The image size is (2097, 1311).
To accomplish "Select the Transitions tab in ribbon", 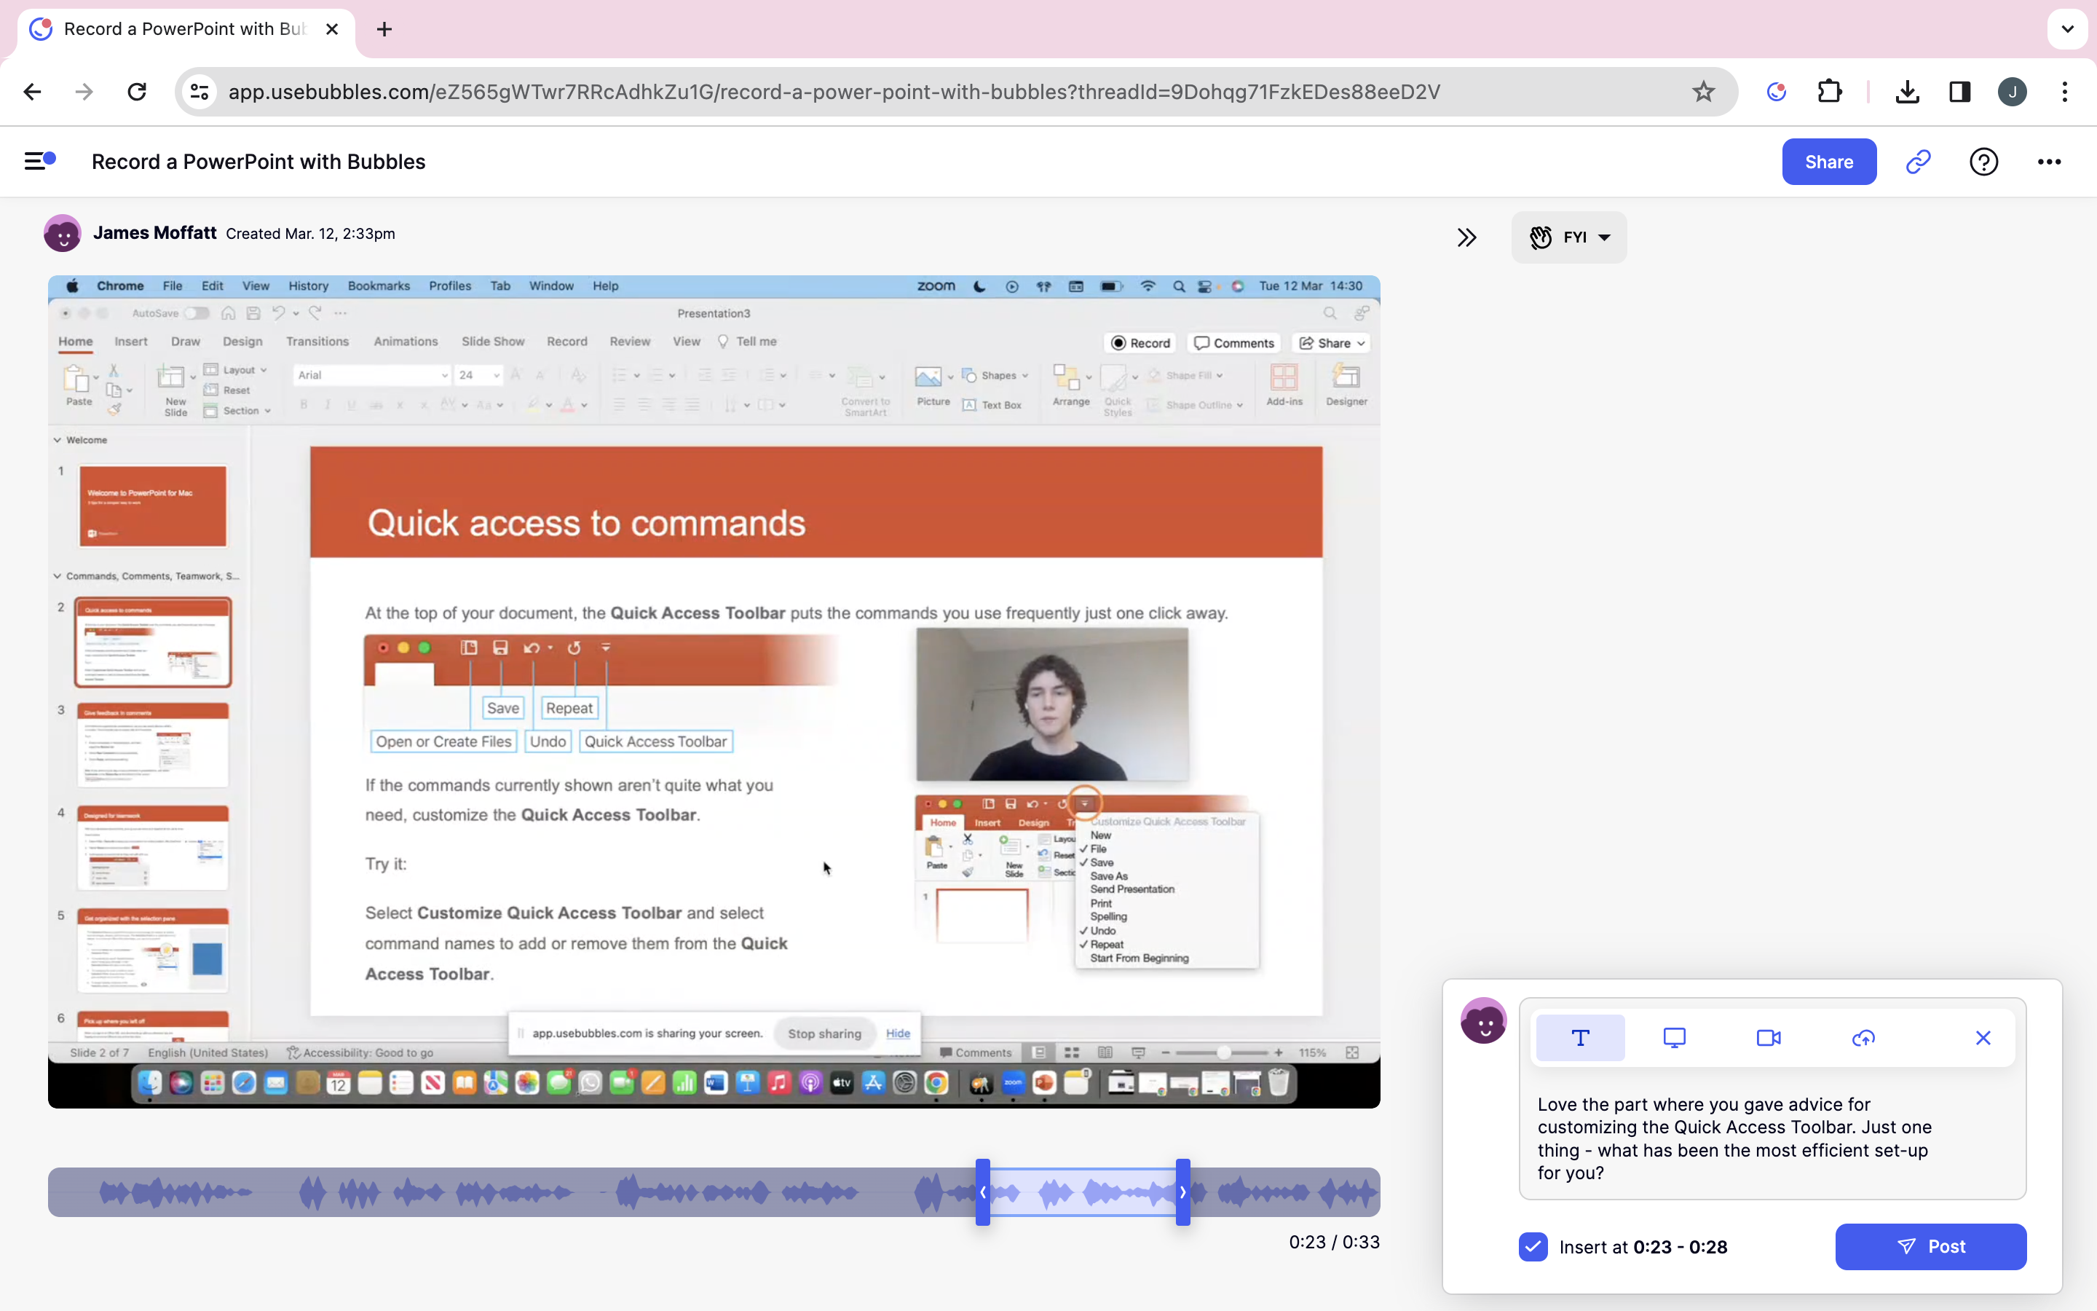I will pos(317,340).
